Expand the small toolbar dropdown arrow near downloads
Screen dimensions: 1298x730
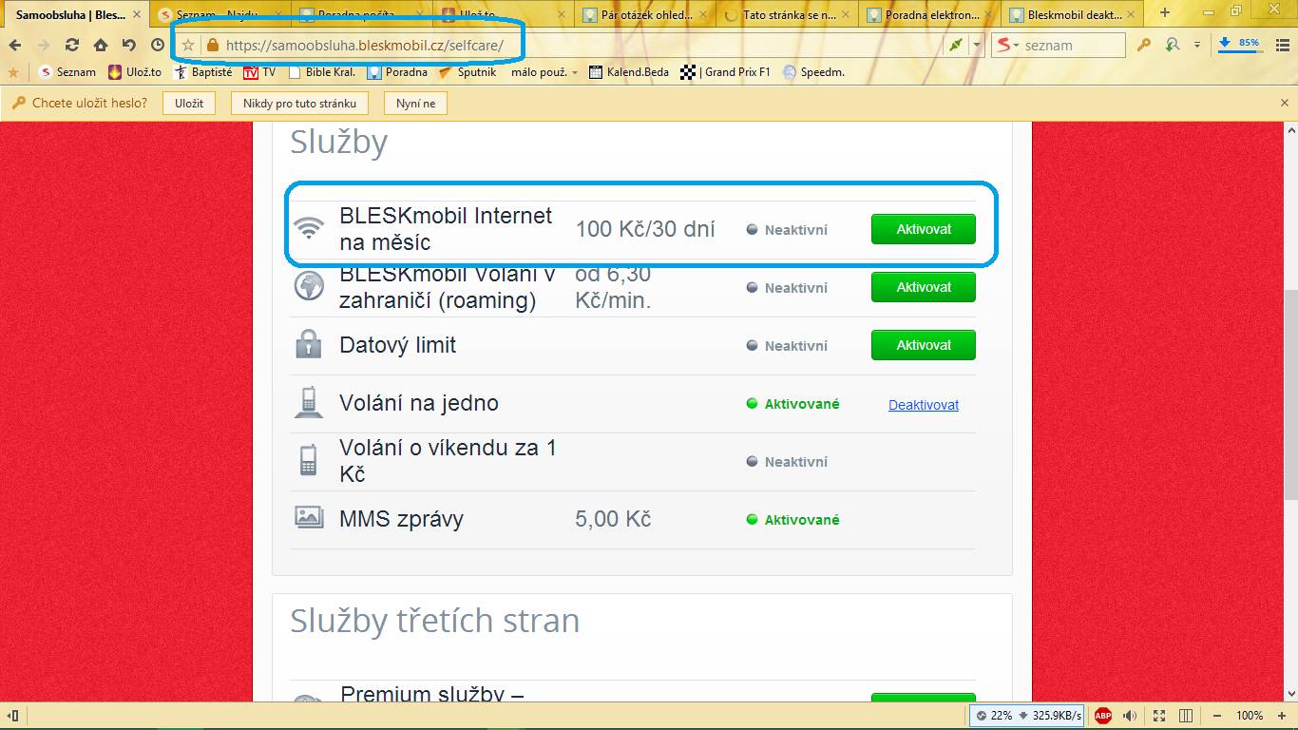[x=1197, y=45]
